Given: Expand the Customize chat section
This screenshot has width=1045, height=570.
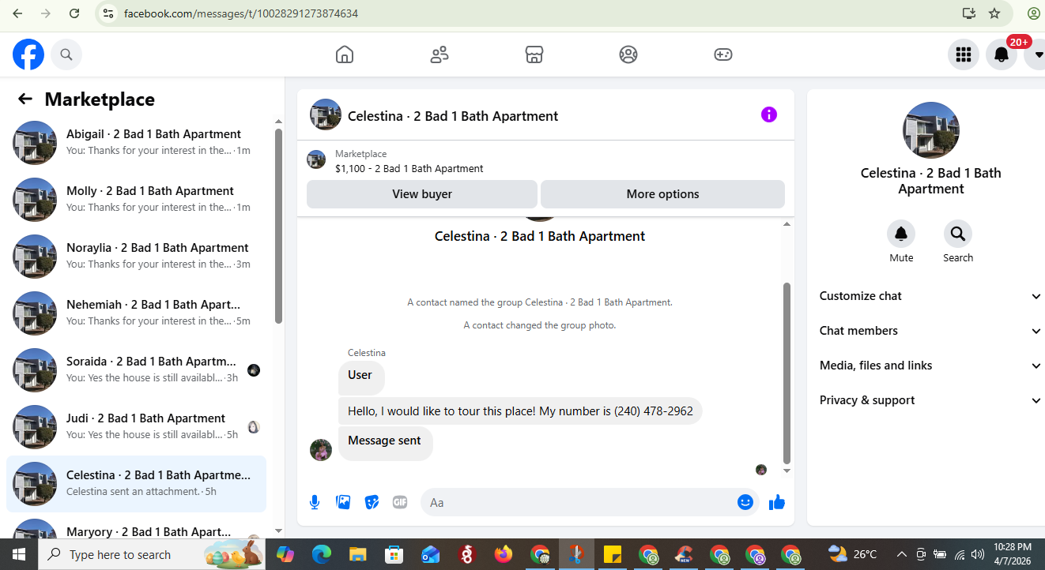Looking at the screenshot, I should click(931, 296).
